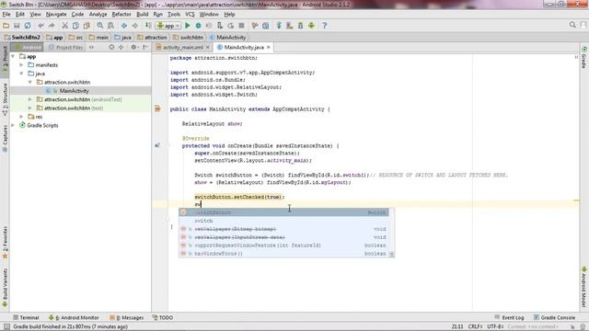
Task: Click the Save All toolbar icon
Action: click(17, 26)
